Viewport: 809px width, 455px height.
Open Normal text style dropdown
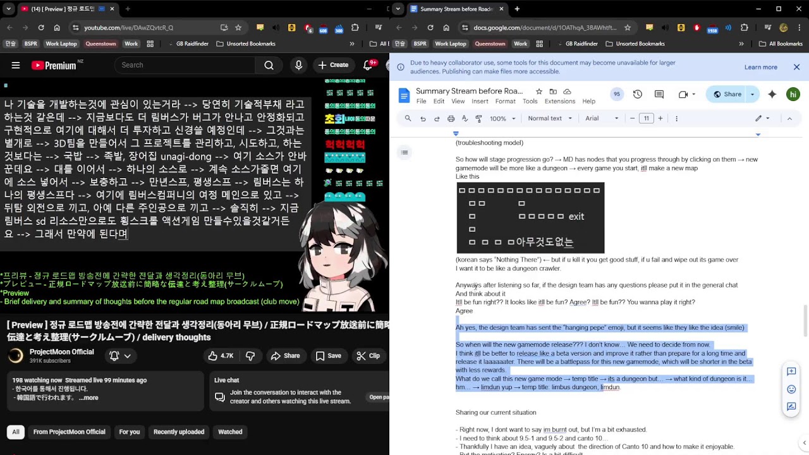pos(550,118)
